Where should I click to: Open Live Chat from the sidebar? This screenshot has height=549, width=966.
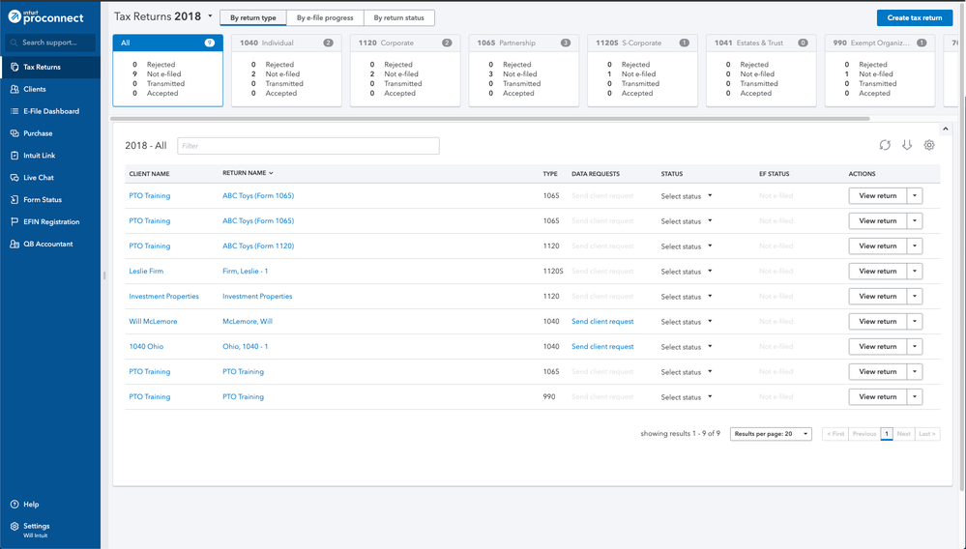38,178
